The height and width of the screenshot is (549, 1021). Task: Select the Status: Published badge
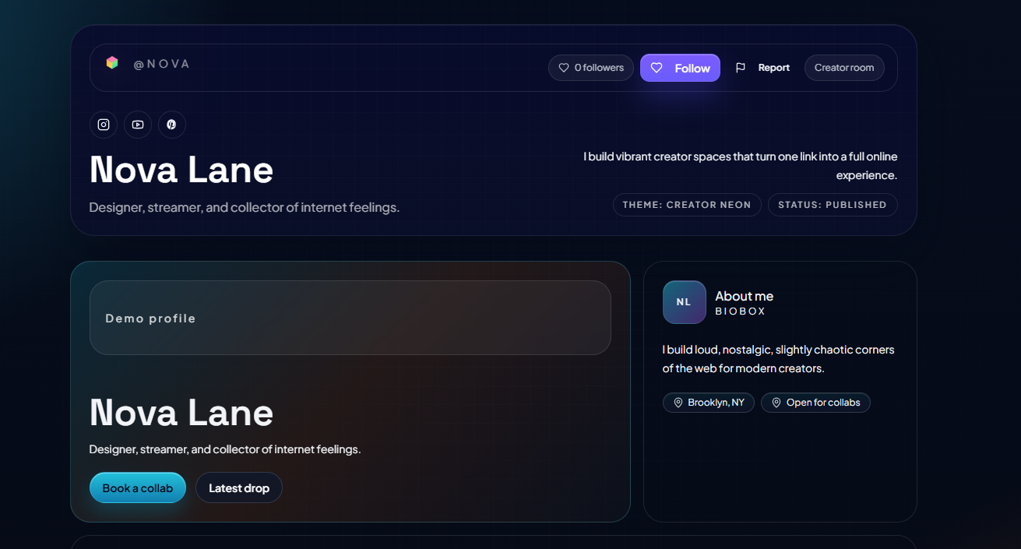(x=833, y=205)
